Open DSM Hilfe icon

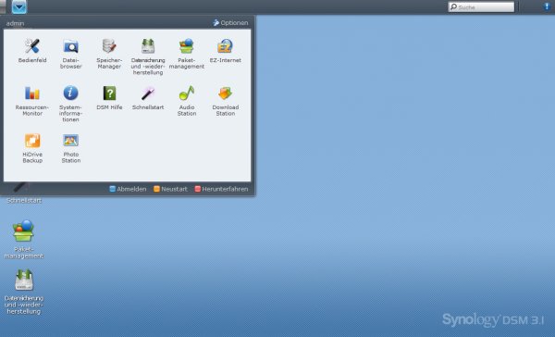tap(109, 94)
